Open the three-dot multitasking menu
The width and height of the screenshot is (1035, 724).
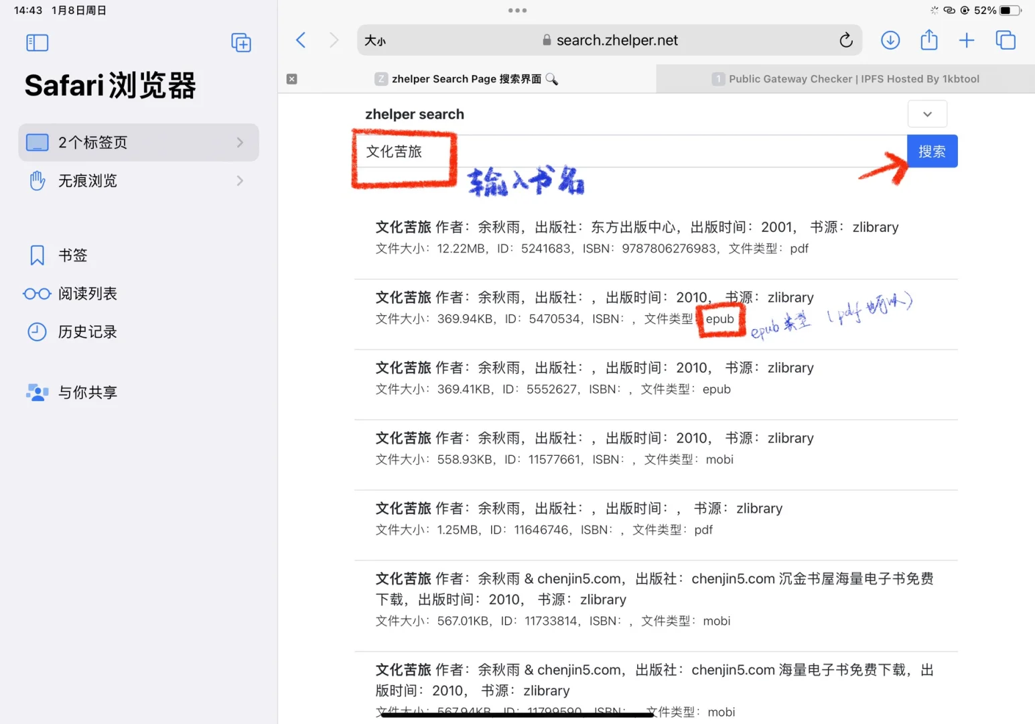(517, 10)
